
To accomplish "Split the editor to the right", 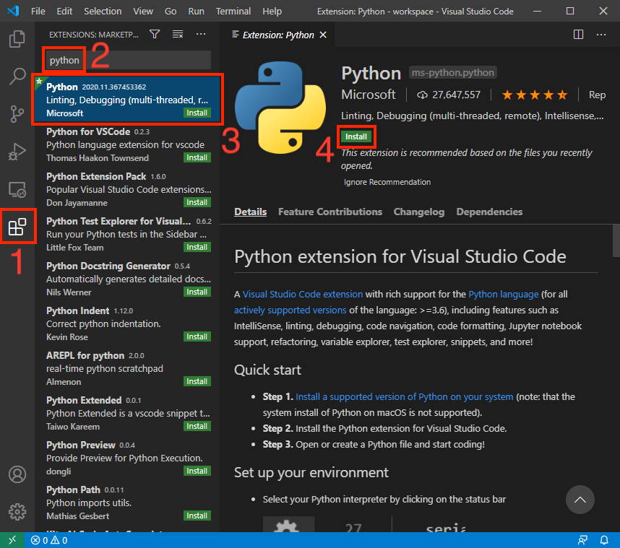I will tap(578, 35).
